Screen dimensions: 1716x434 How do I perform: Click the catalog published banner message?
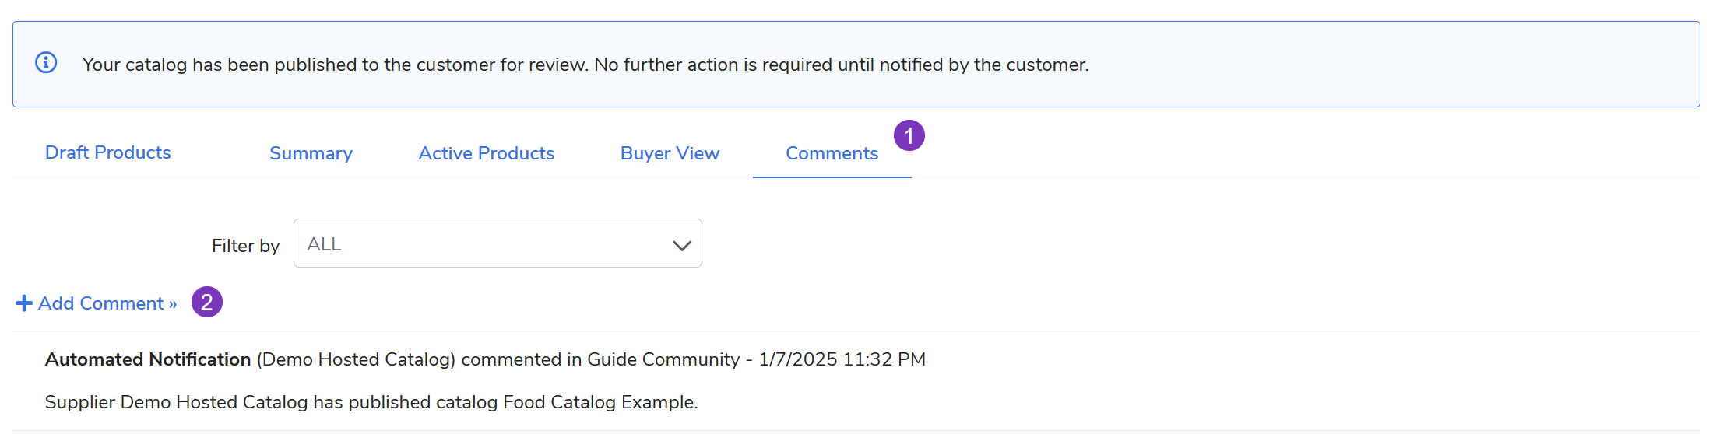pos(585,65)
